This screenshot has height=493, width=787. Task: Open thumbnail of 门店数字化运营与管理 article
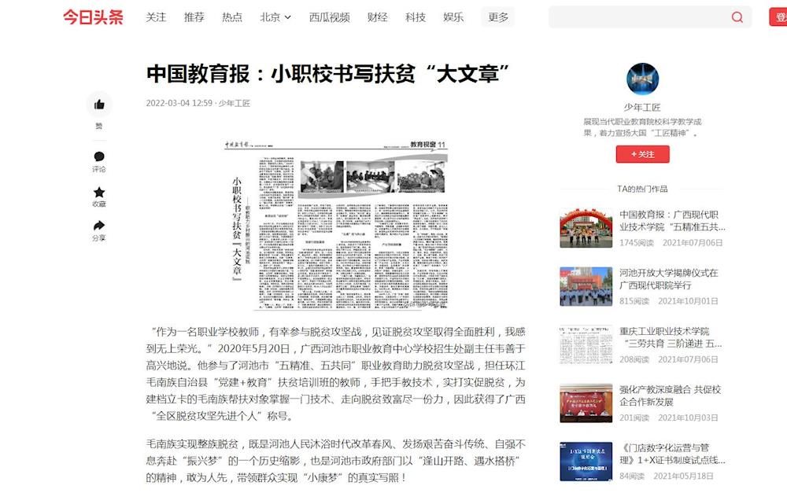tap(586, 461)
